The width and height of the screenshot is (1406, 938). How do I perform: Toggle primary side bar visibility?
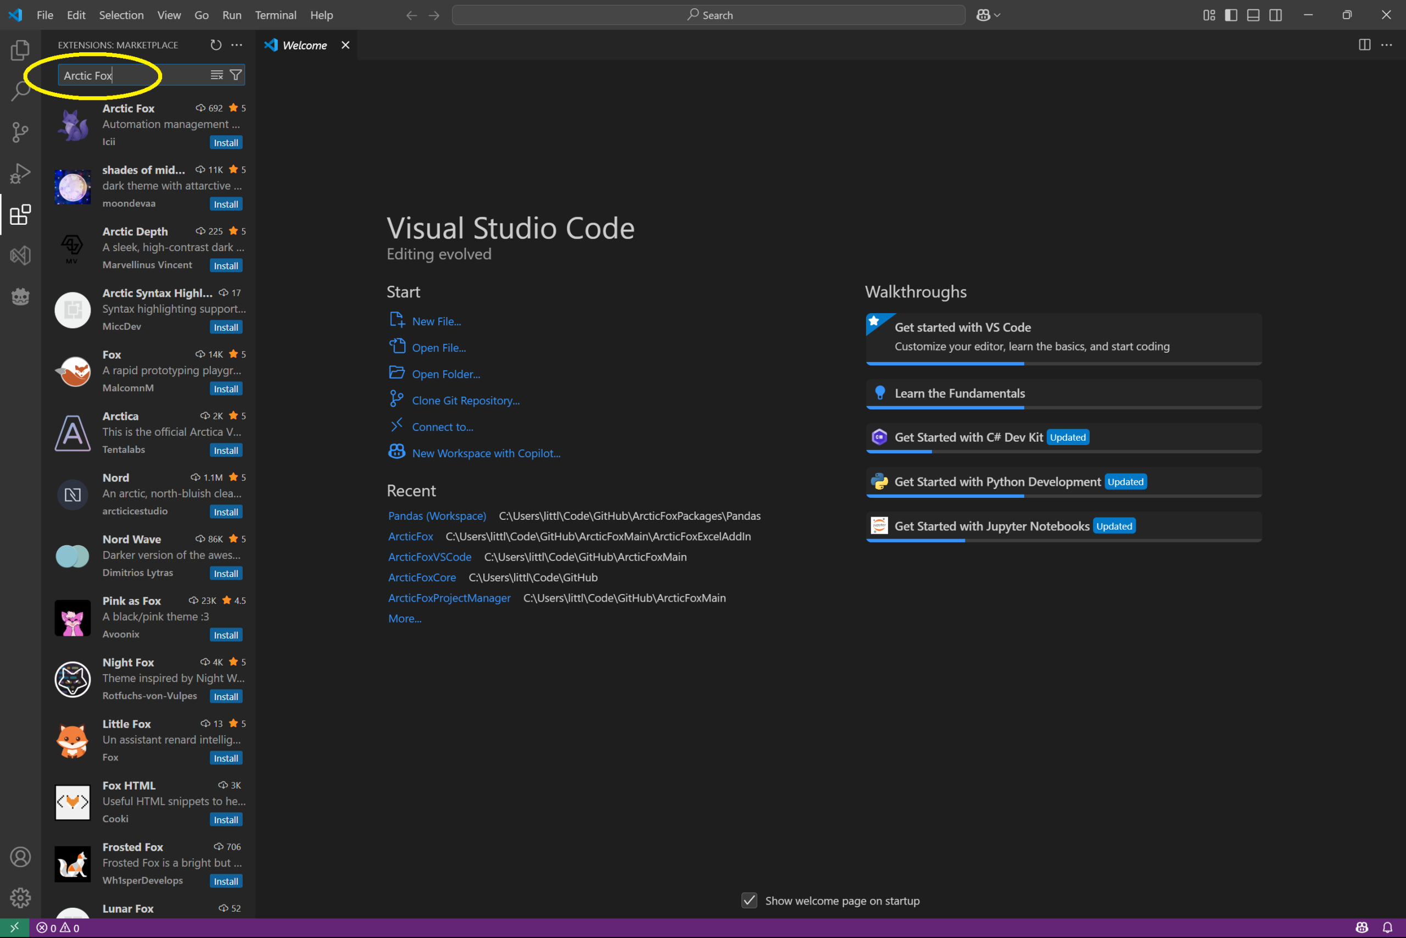[1231, 15]
